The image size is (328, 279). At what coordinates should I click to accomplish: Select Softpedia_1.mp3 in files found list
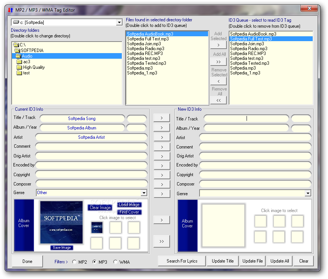[167, 73]
